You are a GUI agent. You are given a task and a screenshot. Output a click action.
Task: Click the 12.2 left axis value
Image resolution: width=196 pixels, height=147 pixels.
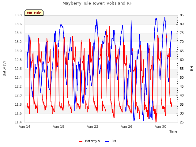(18, 86)
